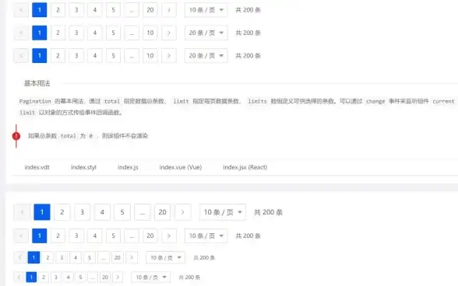Click ellipsis in the first 20 条/页 row
The image size is (458, 286).
pyautogui.click(x=132, y=33)
